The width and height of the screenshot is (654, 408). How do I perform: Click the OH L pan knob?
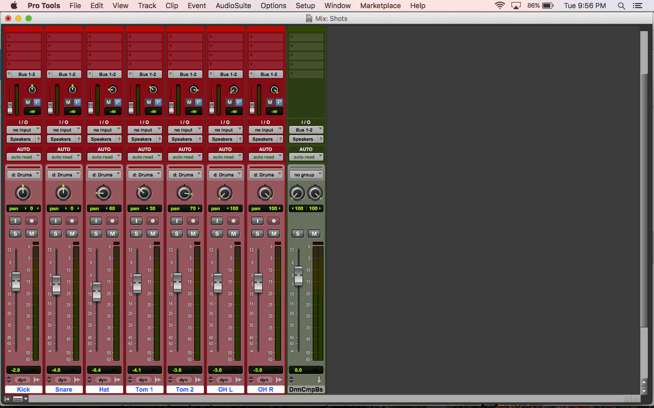(225, 193)
